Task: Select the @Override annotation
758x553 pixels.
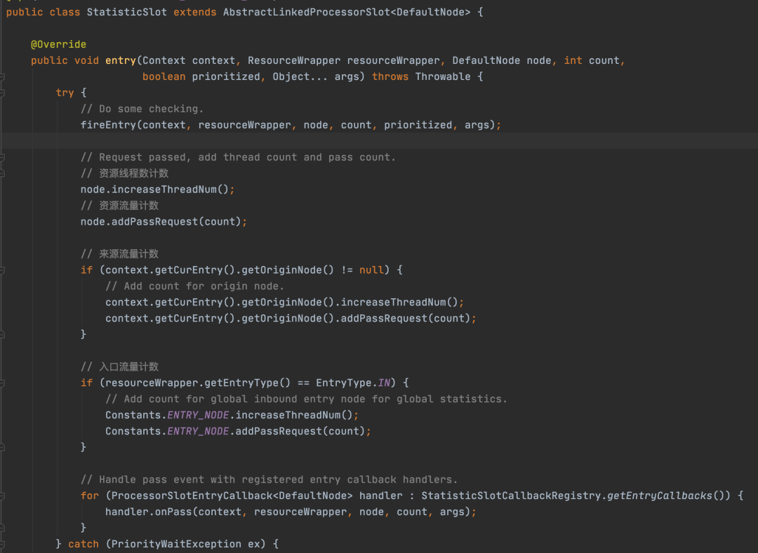Action: pyautogui.click(x=58, y=44)
